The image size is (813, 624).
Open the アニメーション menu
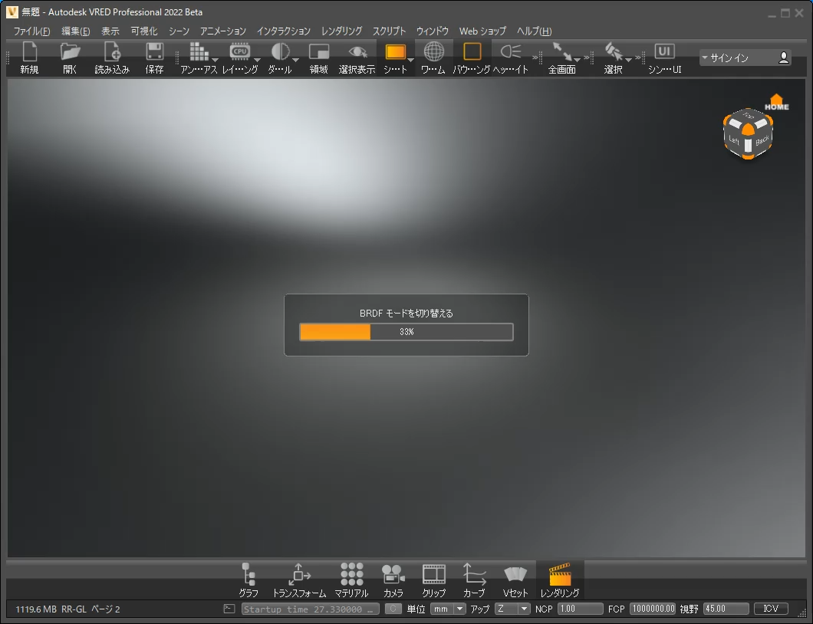[223, 31]
